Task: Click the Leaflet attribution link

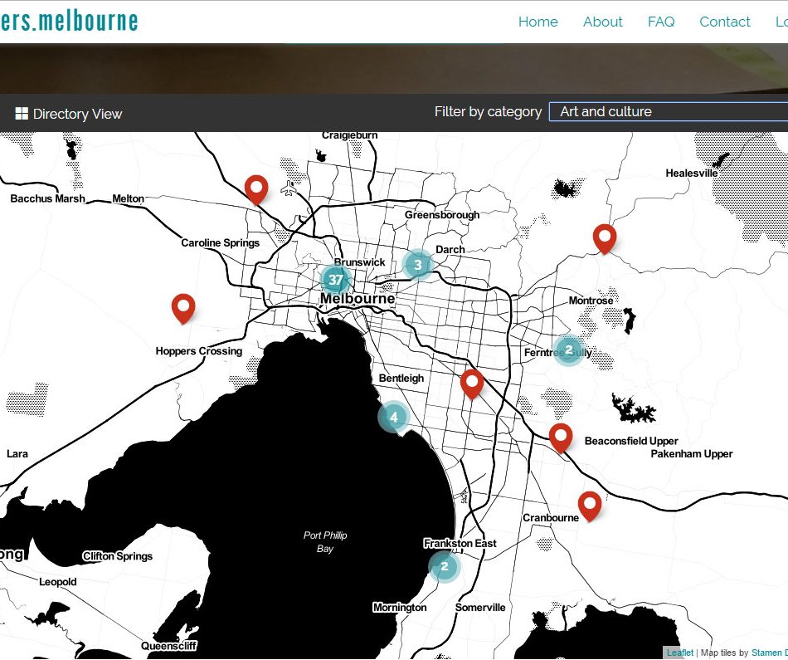Action: [679, 653]
